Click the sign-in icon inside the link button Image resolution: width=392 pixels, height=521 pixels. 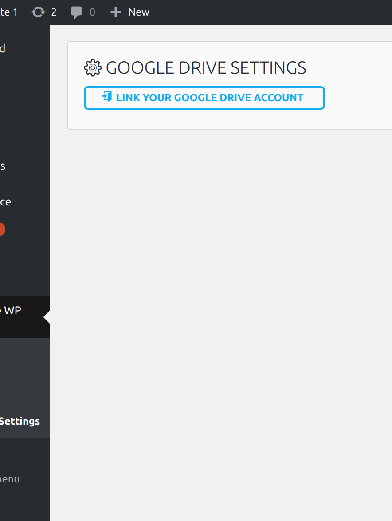pos(107,97)
